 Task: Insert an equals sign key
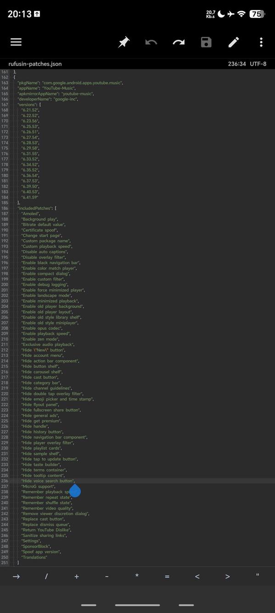[x=167, y=576]
